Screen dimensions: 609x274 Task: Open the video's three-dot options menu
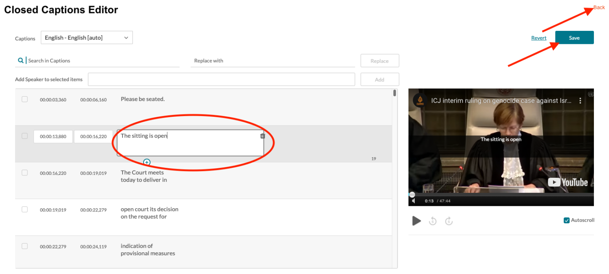(x=580, y=101)
